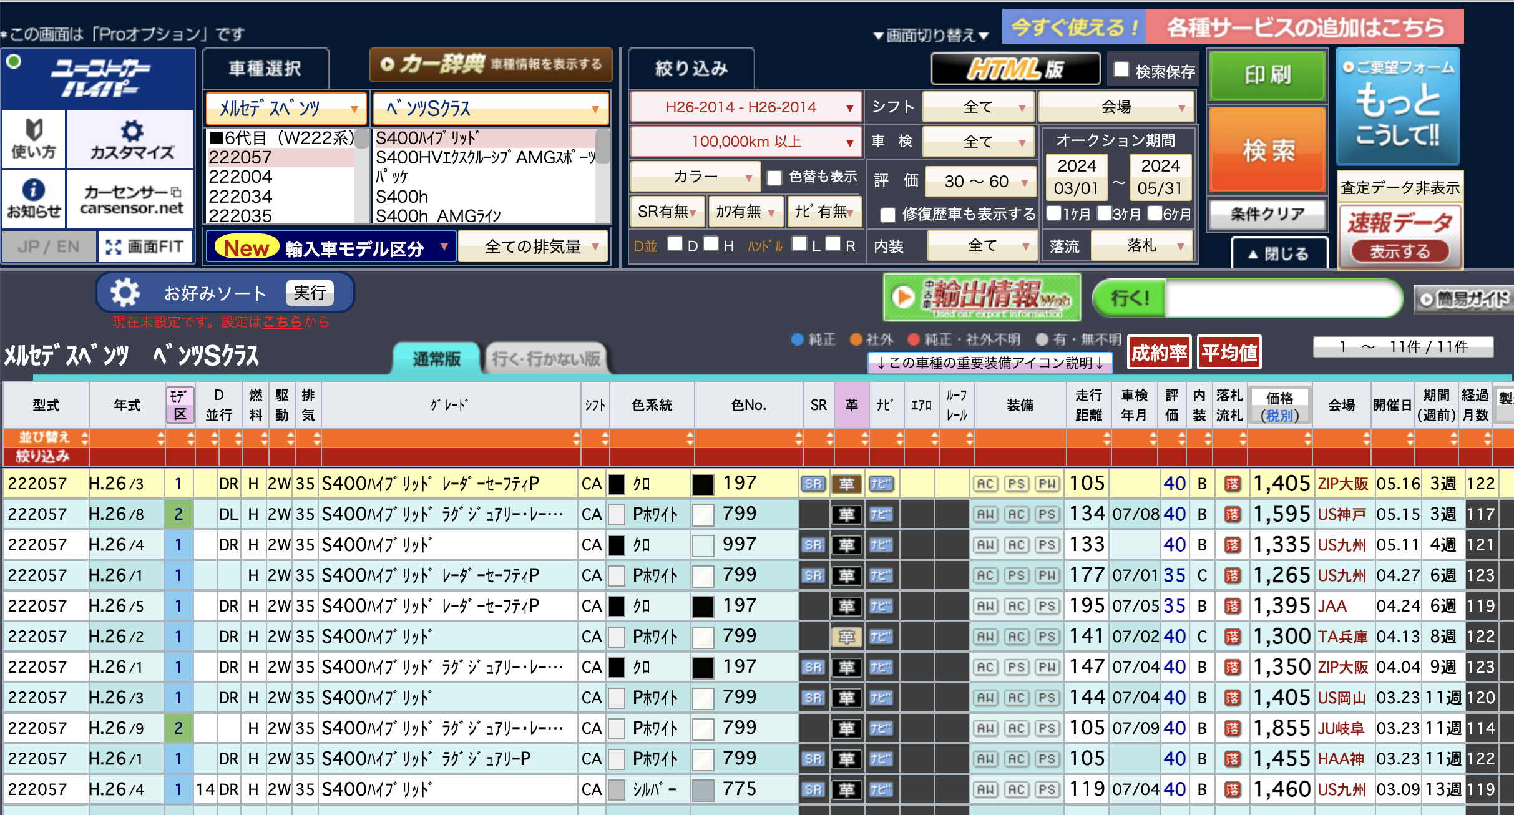Screen dimensions: 1514x815
Task: Open the お知らせ info notices icon
Action: click(x=34, y=199)
